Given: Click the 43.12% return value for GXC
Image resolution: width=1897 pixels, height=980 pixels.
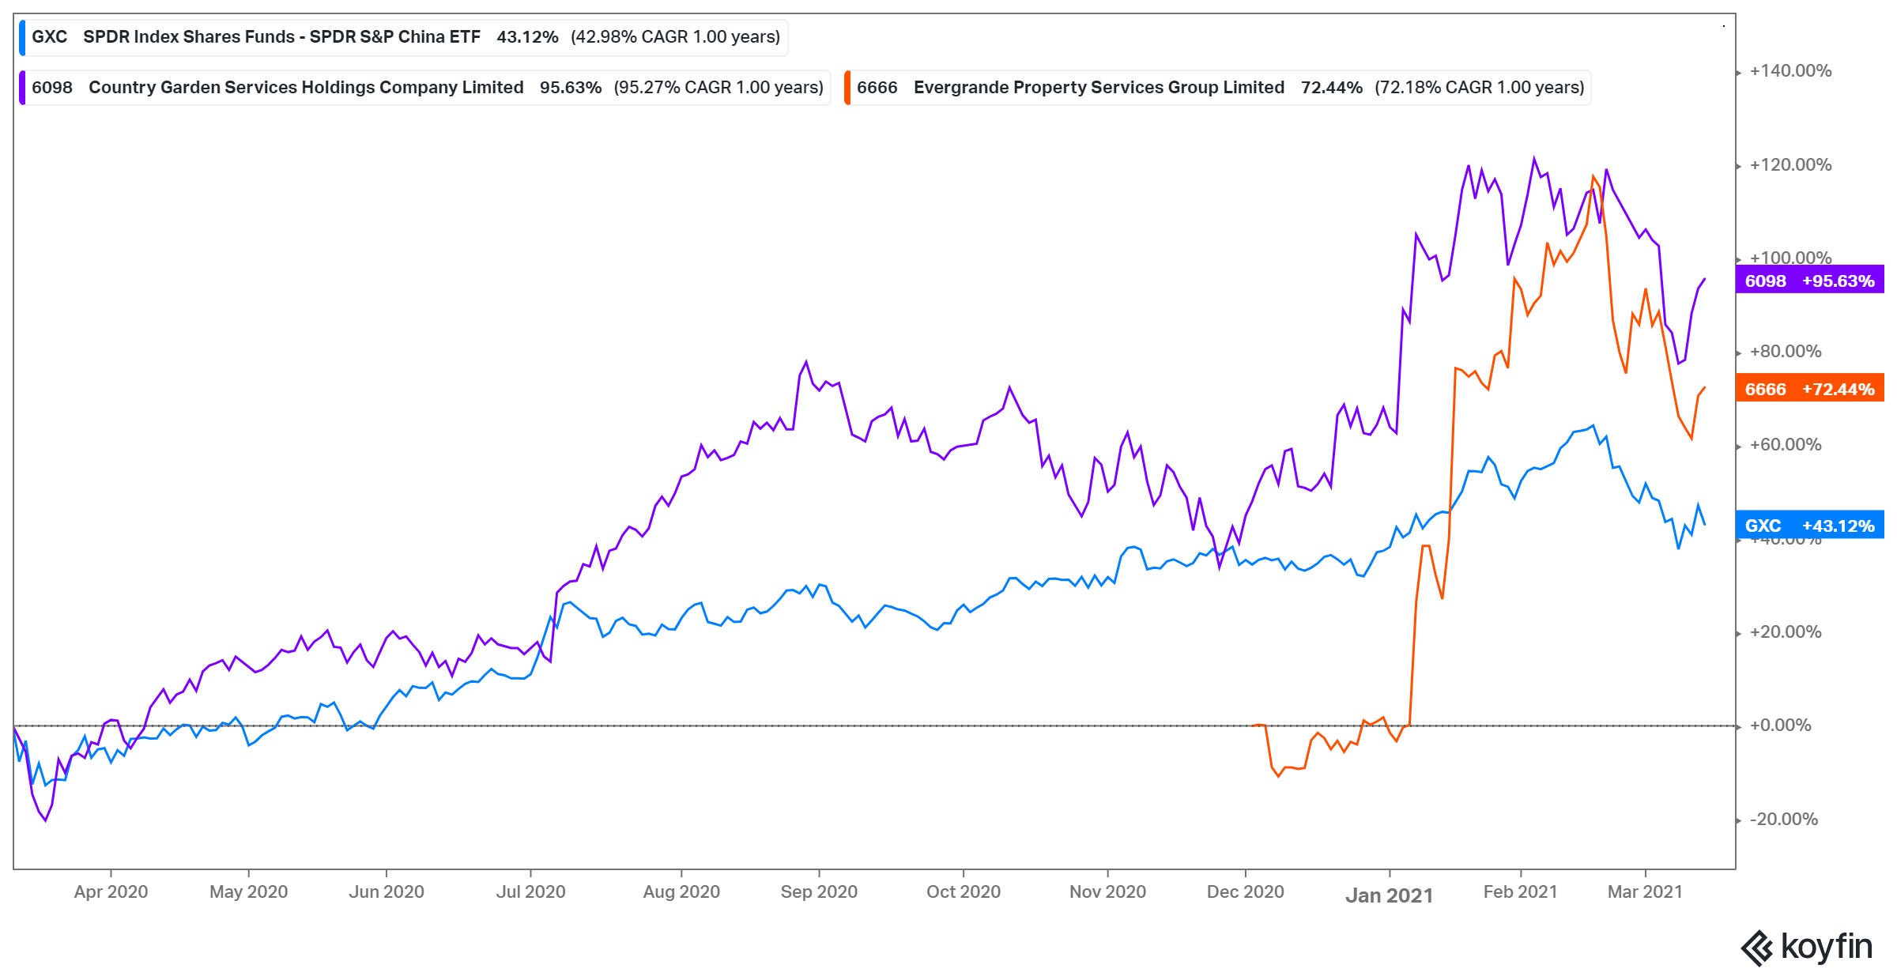Looking at the screenshot, I should click(527, 37).
